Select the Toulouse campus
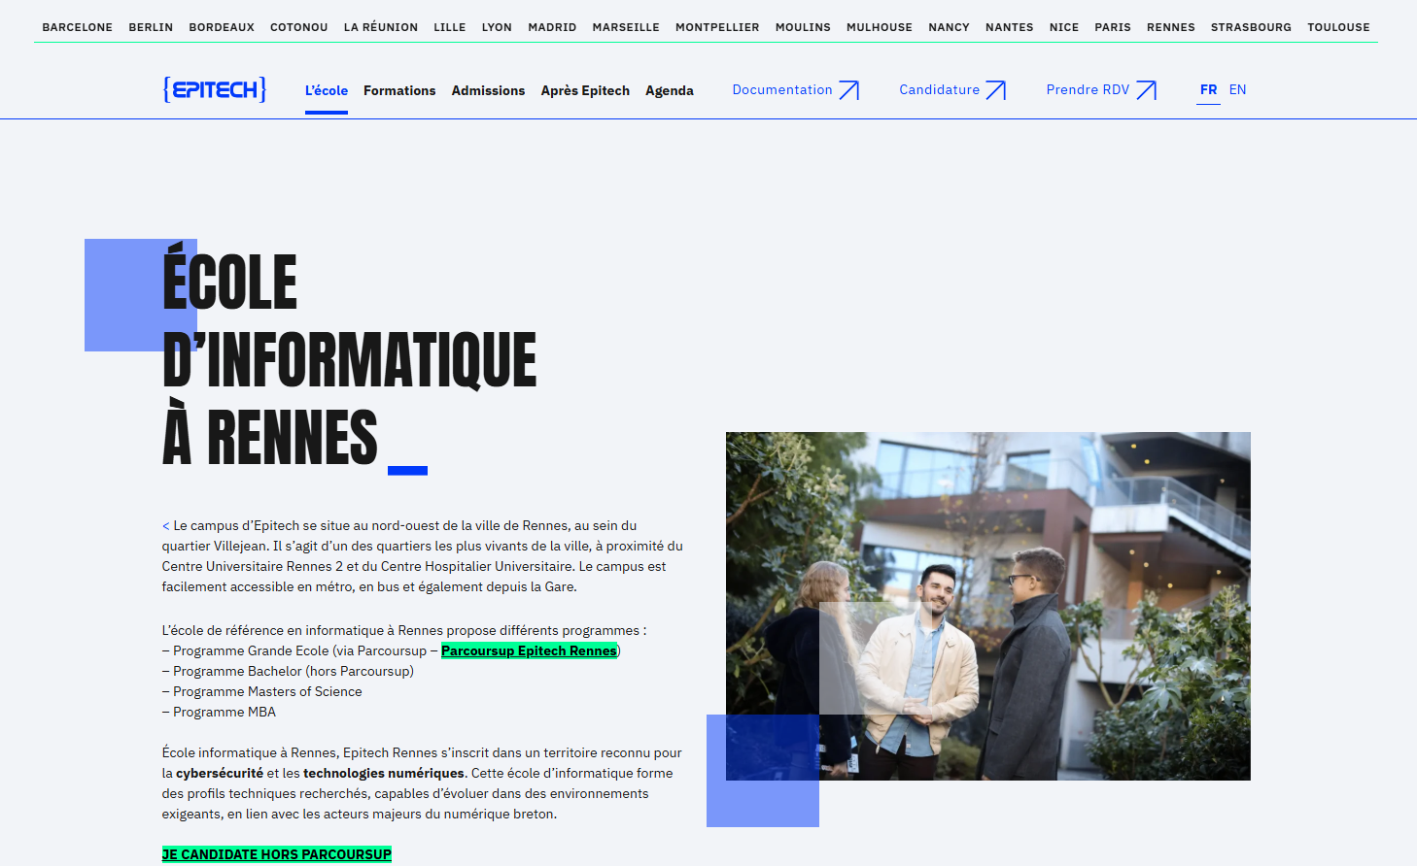This screenshot has height=866, width=1417. pos(1338,27)
